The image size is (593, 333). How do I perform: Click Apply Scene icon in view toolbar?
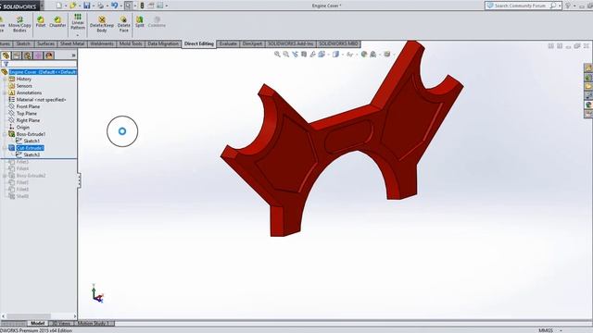click(x=372, y=55)
